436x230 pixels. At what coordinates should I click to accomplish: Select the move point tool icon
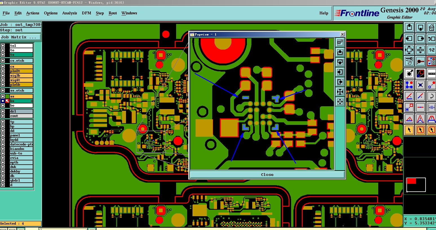point(431,85)
